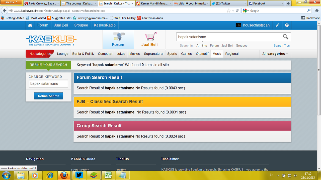The width and height of the screenshot is (321, 180).
Task: Select Forum search filter option
Action: [214, 45]
